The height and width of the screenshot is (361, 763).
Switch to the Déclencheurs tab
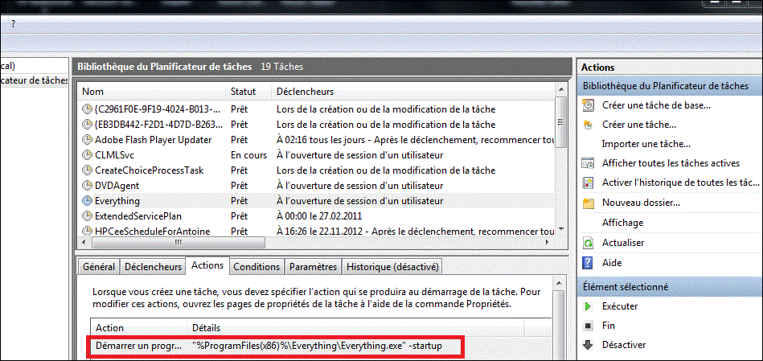152,266
